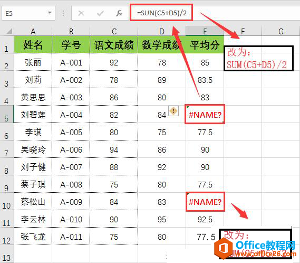Click student ID cell A-006

pos(71,149)
